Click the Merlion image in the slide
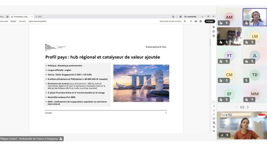Viewport: 267px width, 150px height. [x=141, y=83]
